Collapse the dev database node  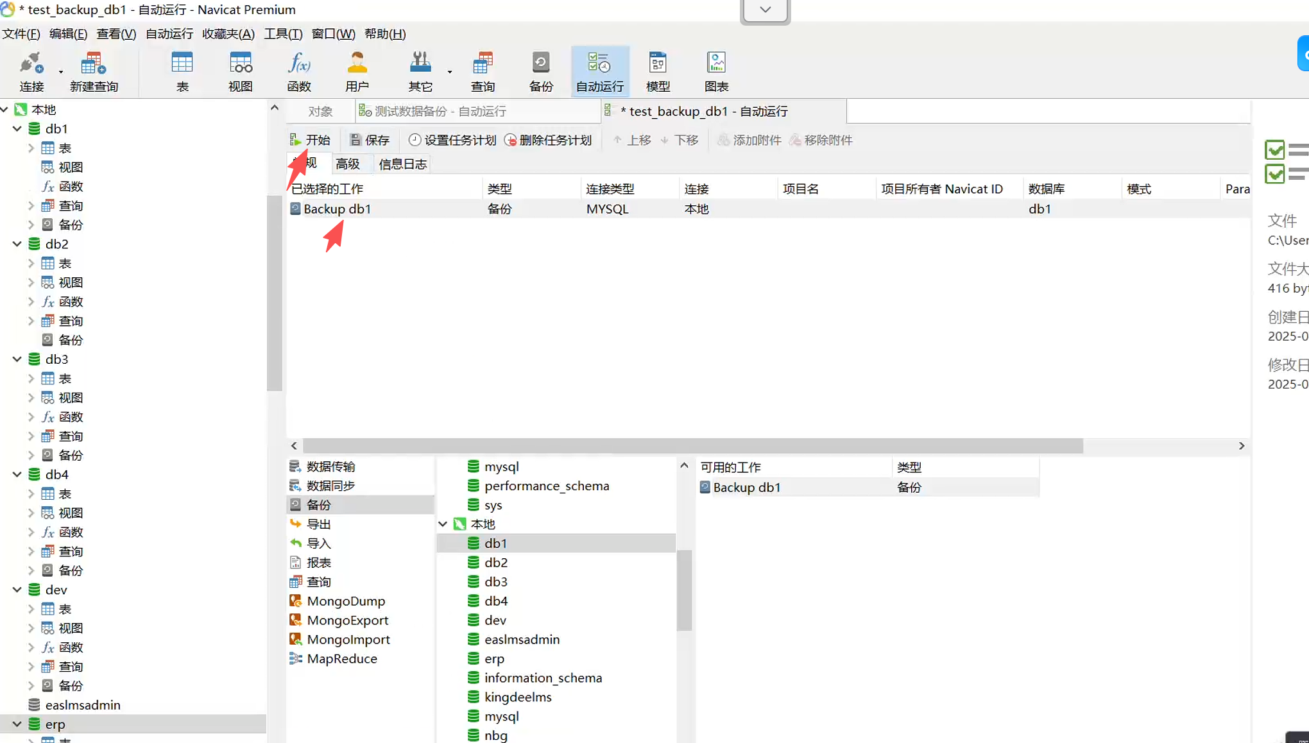pyautogui.click(x=17, y=590)
